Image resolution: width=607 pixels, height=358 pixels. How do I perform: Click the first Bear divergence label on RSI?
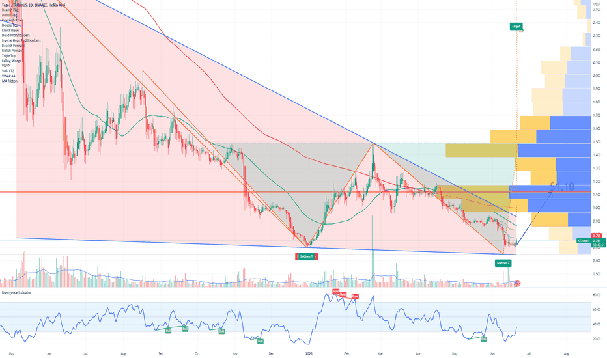coord(335,291)
